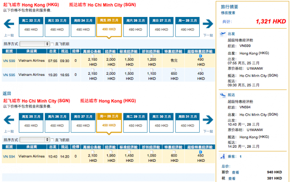The width and height of the screenshot is (291, 182).
Task: Click the 940 HKD fare amount
Action: 275,172
